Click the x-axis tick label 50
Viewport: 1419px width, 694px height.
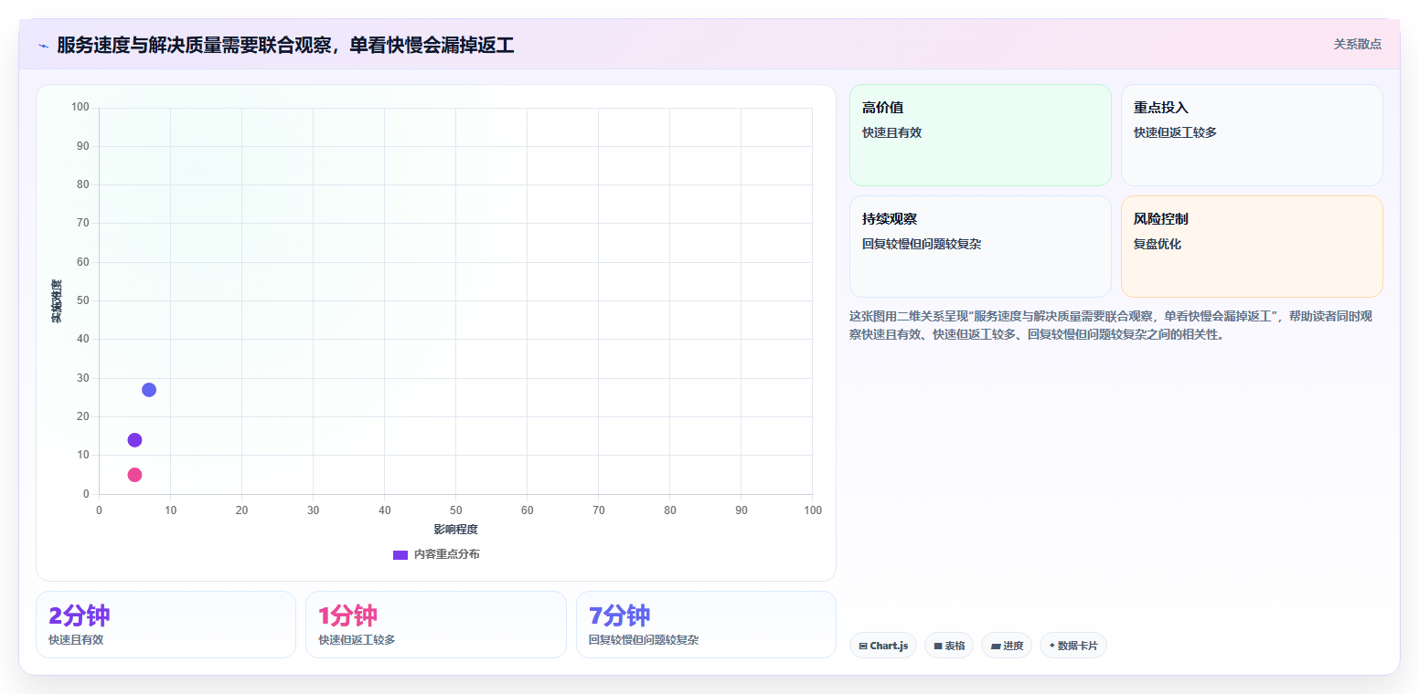point(455,510)
